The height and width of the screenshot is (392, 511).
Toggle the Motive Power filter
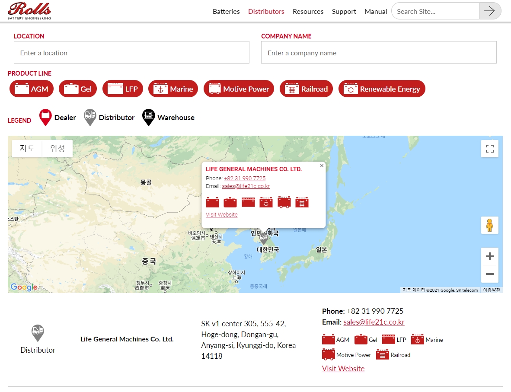point(239,89)
